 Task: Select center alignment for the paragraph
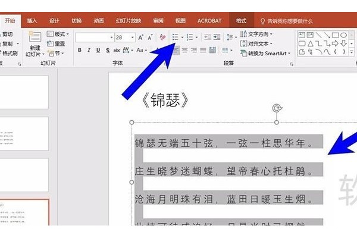[184, 50]
